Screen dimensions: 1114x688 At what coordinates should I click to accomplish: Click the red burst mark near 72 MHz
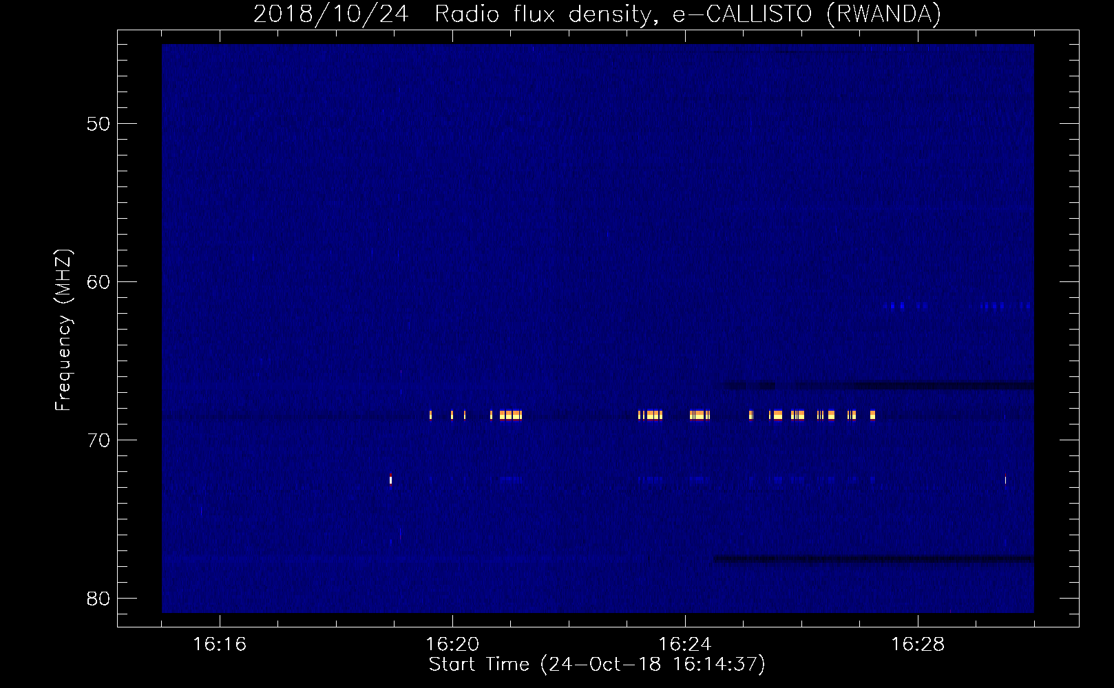(390, 479)
